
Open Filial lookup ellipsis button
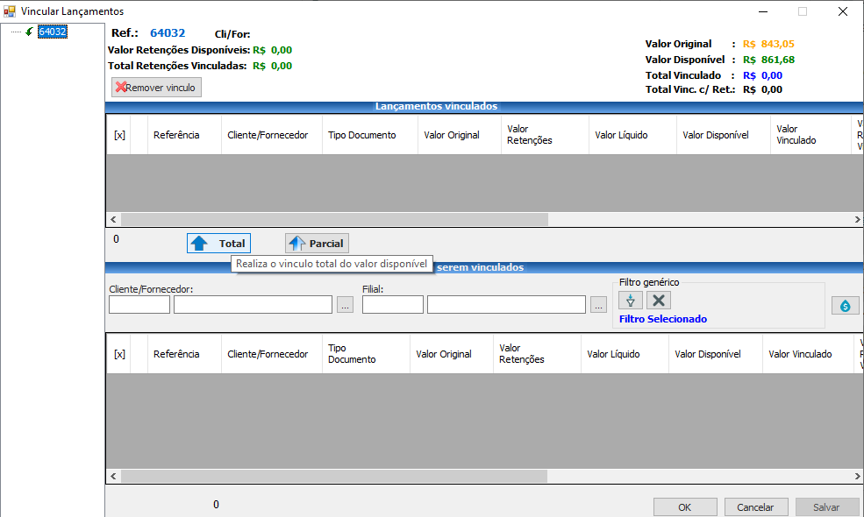[598, 305]
